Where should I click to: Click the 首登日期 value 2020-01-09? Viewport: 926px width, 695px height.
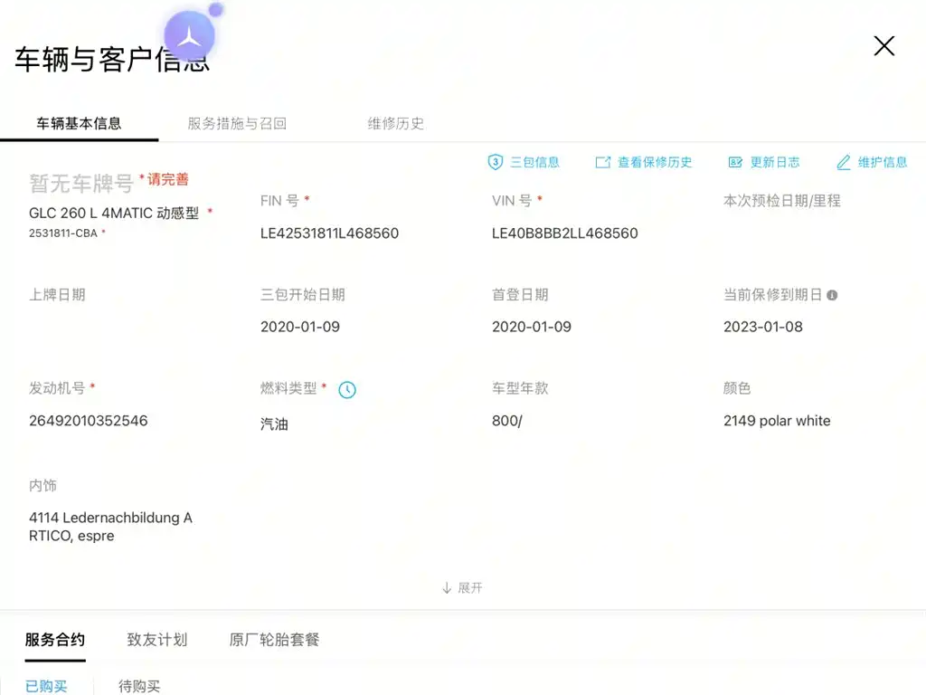(x=532, y=327)
